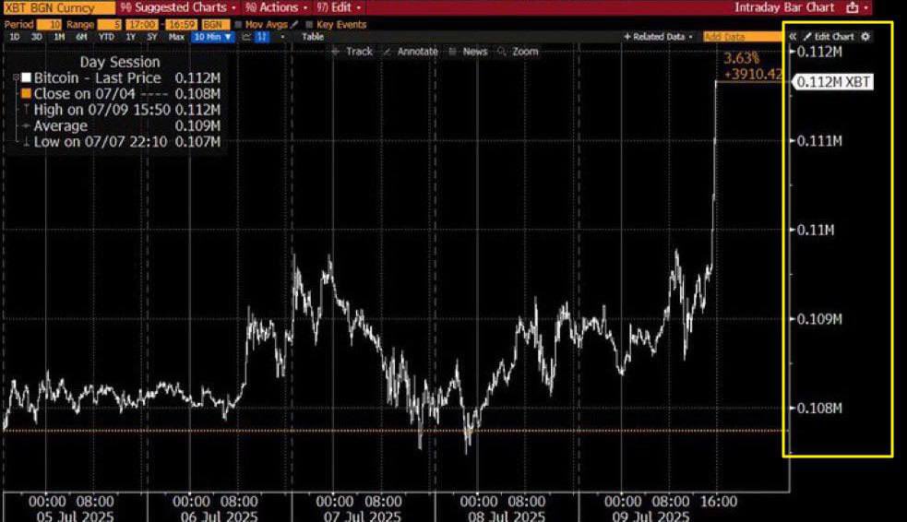Toggle Bitcoin Last Price series checkbox
Viewport: 907px width, 522px height.
[x=26, y=77]
